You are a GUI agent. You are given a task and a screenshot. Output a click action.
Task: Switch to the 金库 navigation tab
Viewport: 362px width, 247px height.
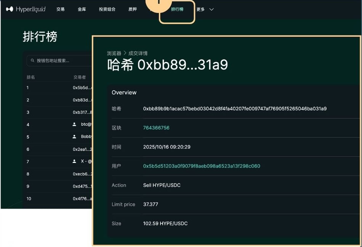(82, 9)
